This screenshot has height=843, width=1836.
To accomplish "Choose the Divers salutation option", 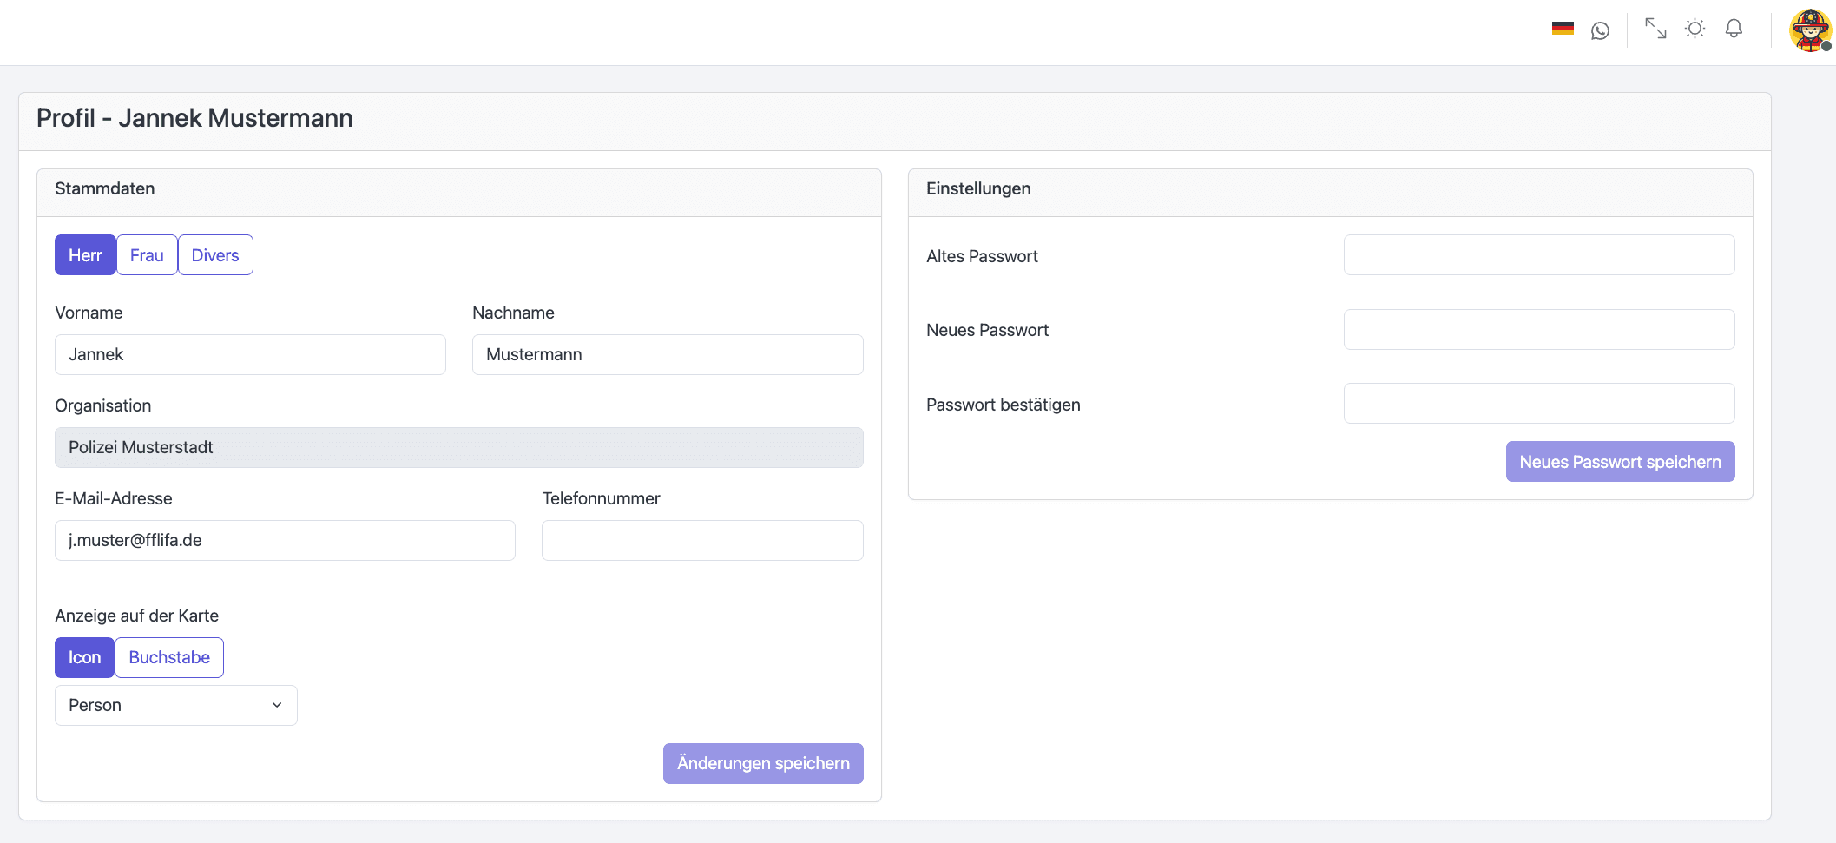I will coord(215,255).
